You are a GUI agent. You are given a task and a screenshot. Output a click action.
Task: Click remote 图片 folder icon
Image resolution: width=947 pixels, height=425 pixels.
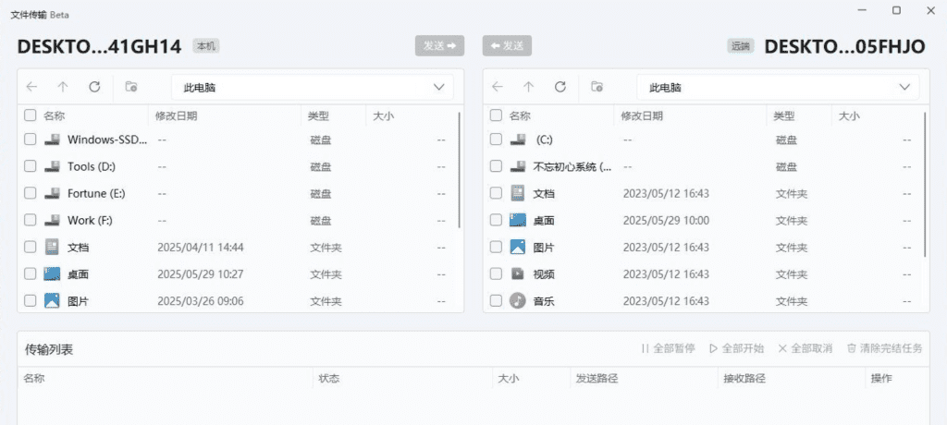coord(518,247)
